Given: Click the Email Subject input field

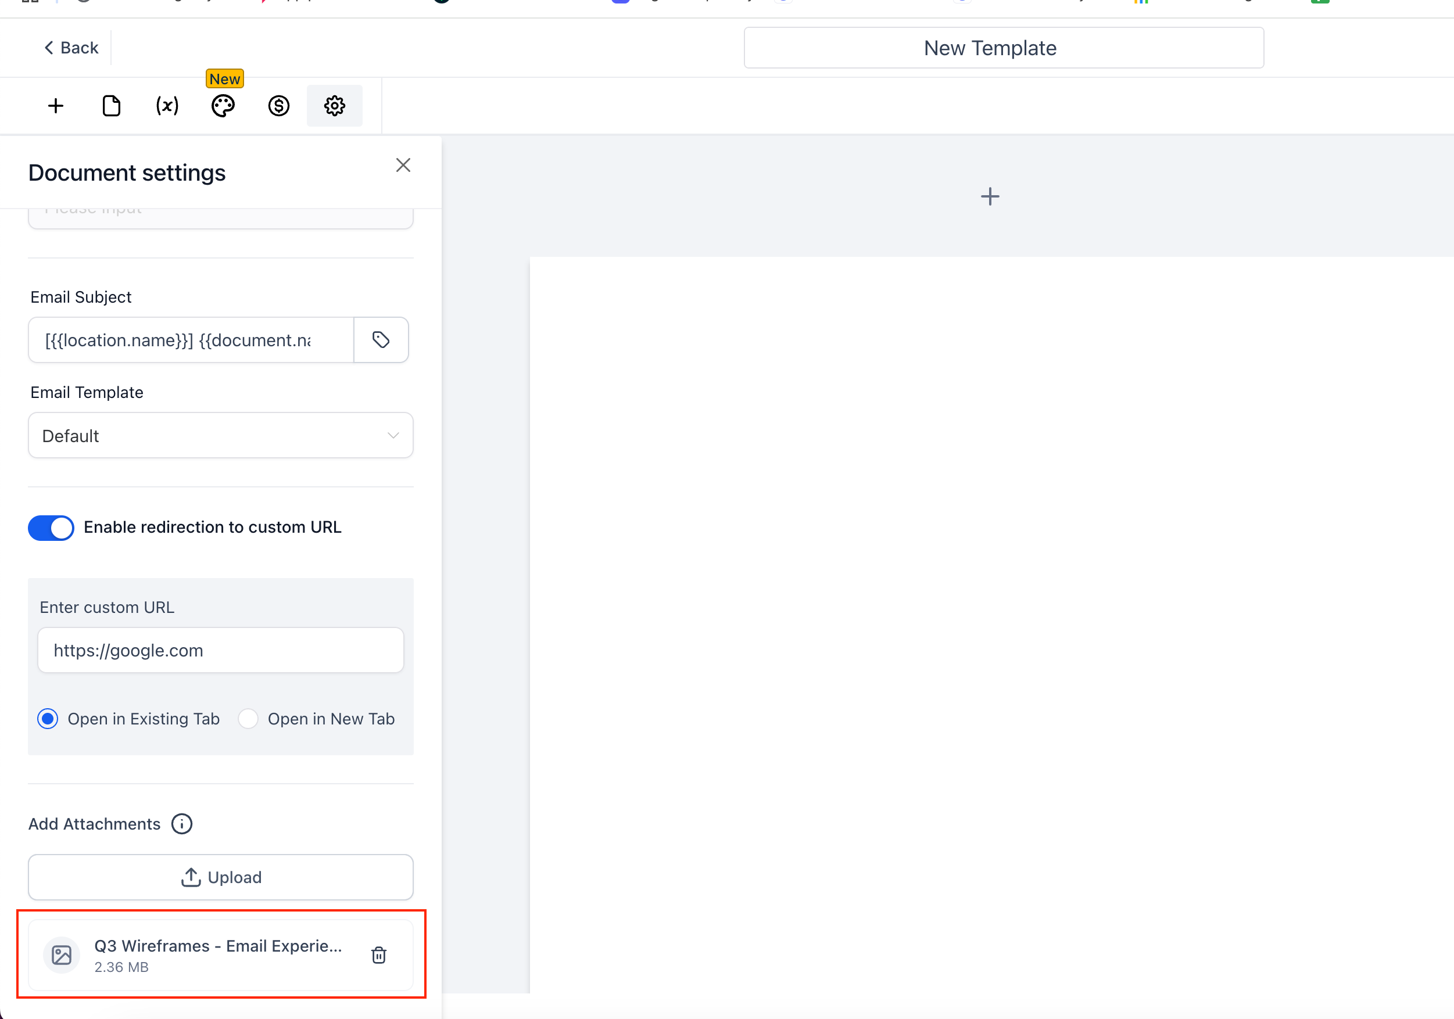Looking at the screenshot, I should (190, 340).
